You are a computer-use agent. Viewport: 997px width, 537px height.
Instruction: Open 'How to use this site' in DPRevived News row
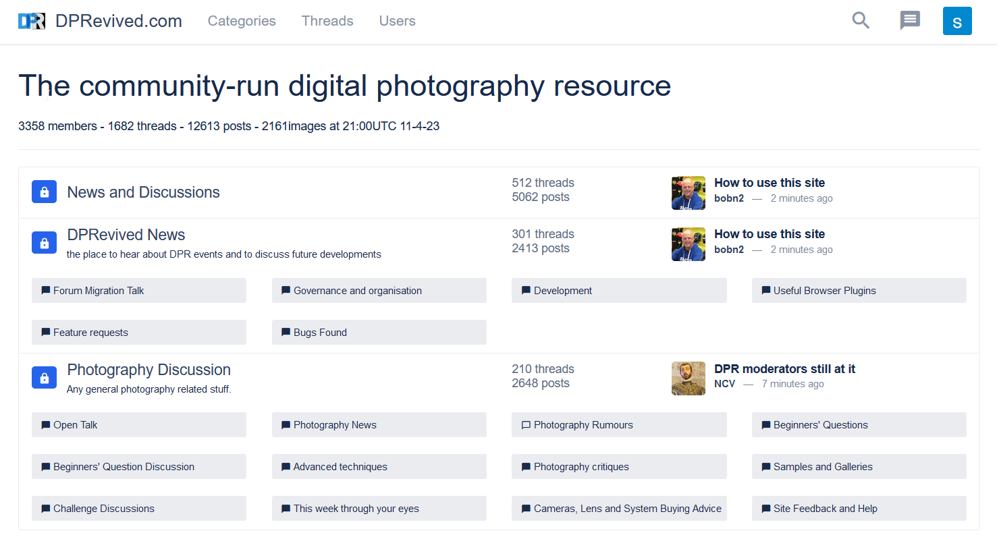tap(770, 234)
